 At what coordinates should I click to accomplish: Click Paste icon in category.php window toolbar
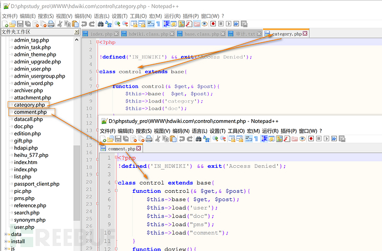tap(75, 24)
